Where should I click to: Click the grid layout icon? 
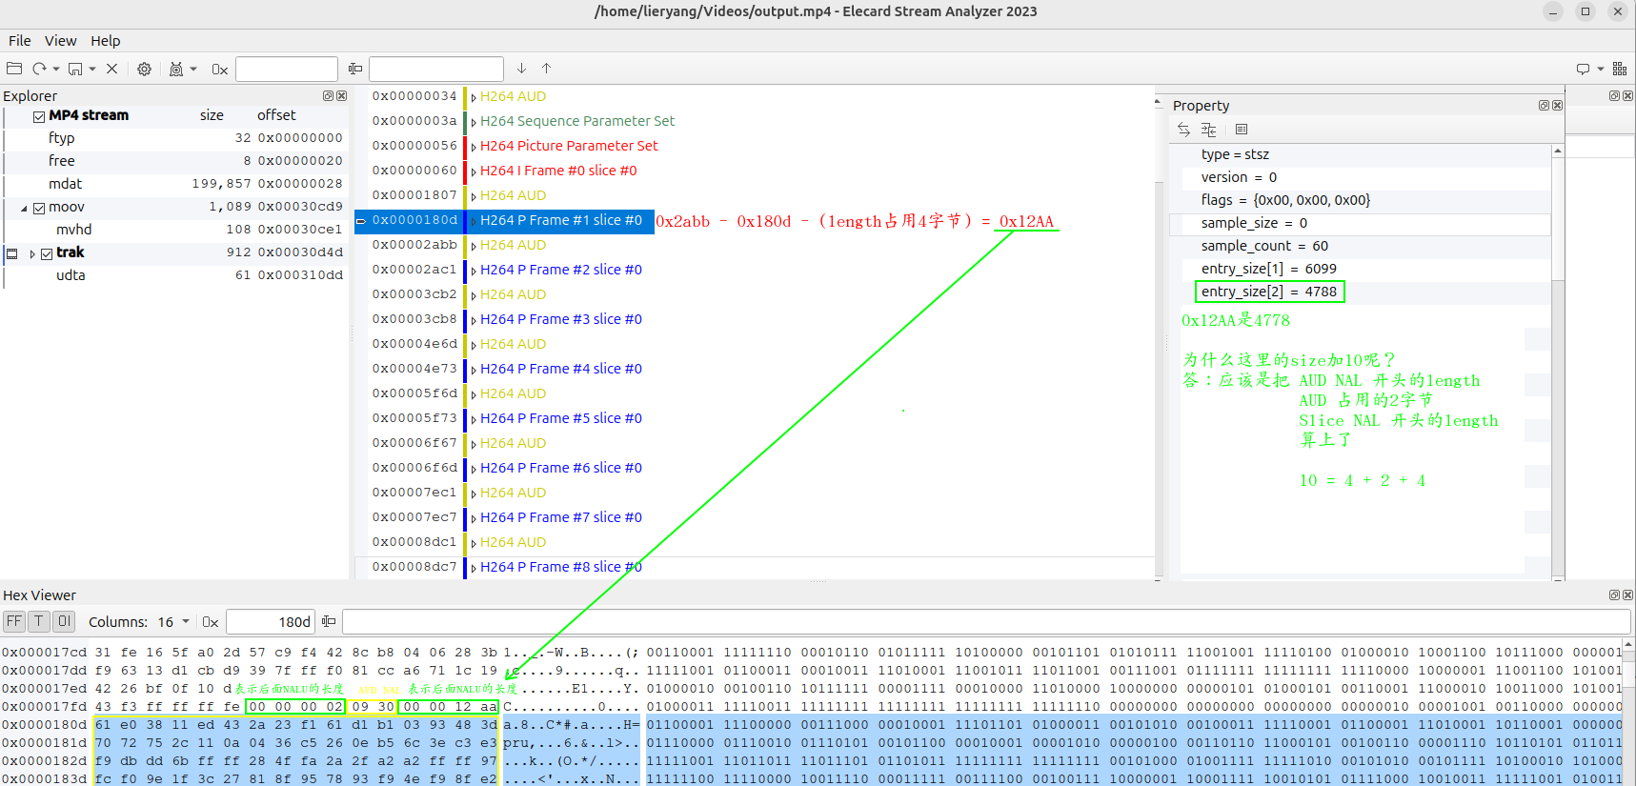pos(1619,69)
